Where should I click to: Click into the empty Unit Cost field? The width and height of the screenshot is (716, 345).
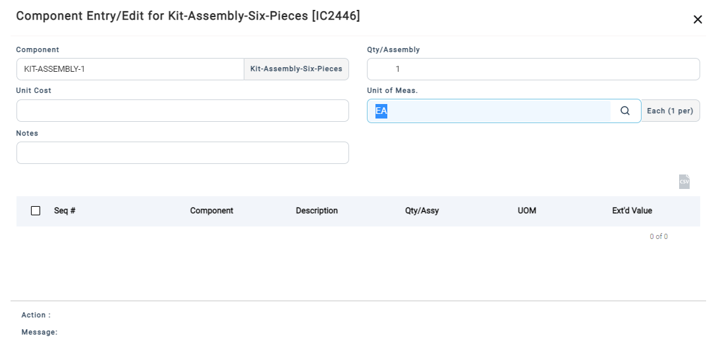182,111
